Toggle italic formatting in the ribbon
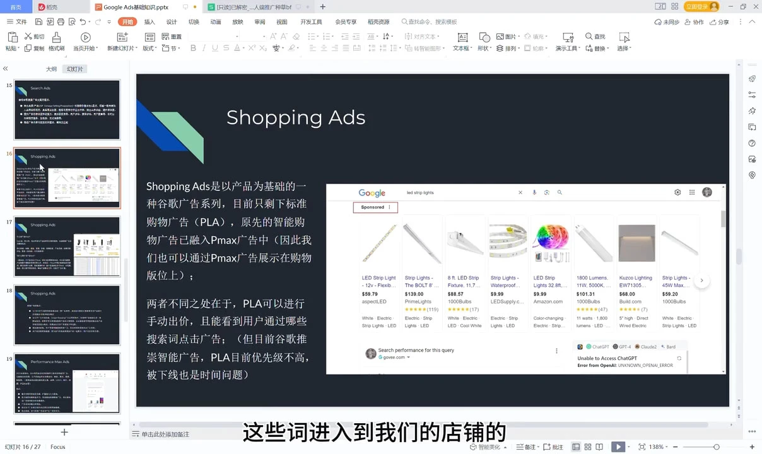762x454 pixels. tap(204, 48)
